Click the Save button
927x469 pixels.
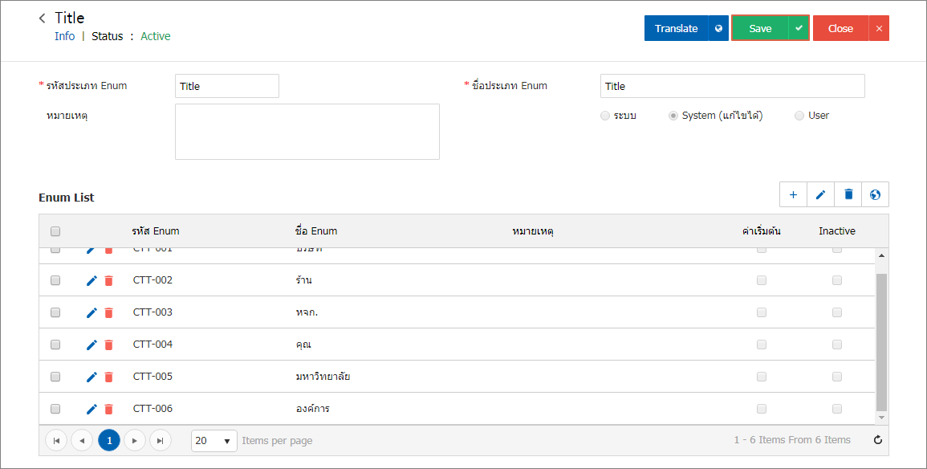pos(760,28)
